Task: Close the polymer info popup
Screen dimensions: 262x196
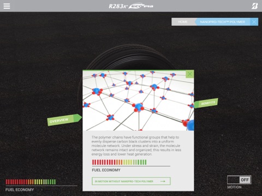Action: (x=190, y=74)
